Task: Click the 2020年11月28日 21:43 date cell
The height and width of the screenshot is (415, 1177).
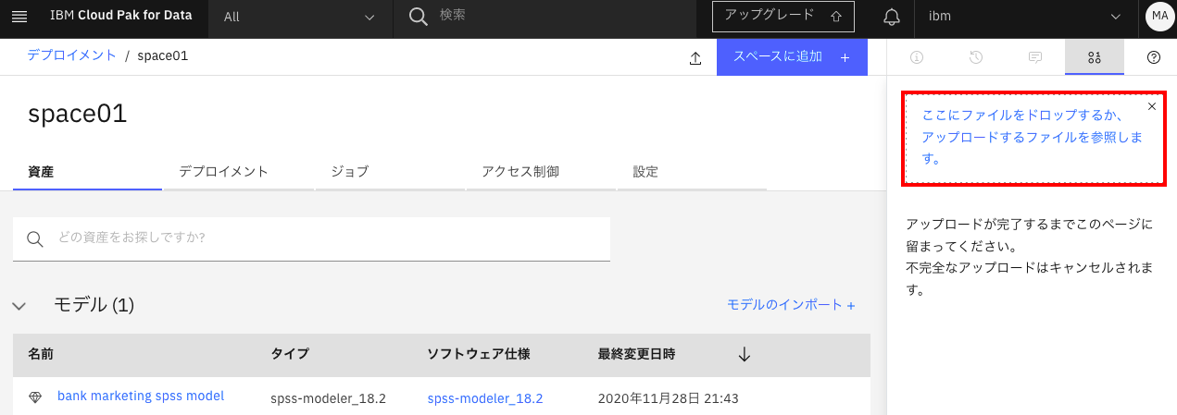Action: tap(668, 398)
